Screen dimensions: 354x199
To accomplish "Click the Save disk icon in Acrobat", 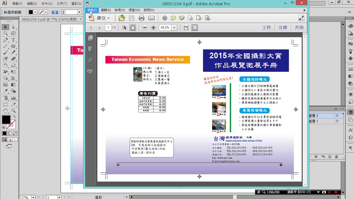I will coord(132,18).
